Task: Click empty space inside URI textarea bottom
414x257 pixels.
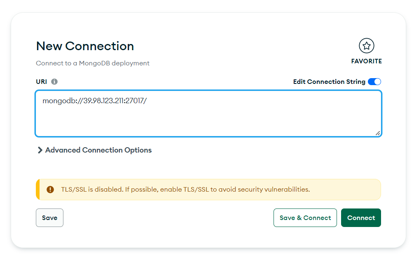Action: click(x=208, y=124)
